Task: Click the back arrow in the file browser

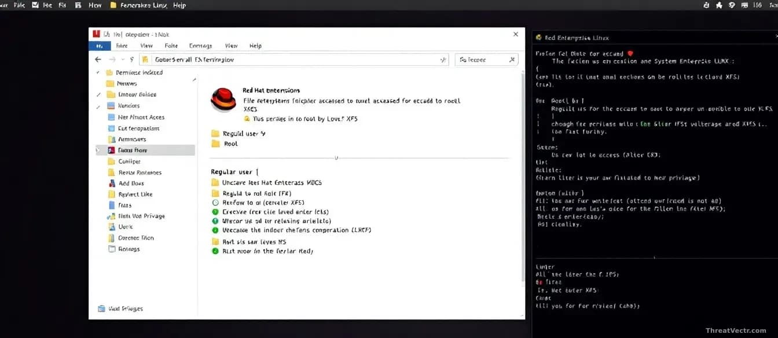Action: click(98, 60)
